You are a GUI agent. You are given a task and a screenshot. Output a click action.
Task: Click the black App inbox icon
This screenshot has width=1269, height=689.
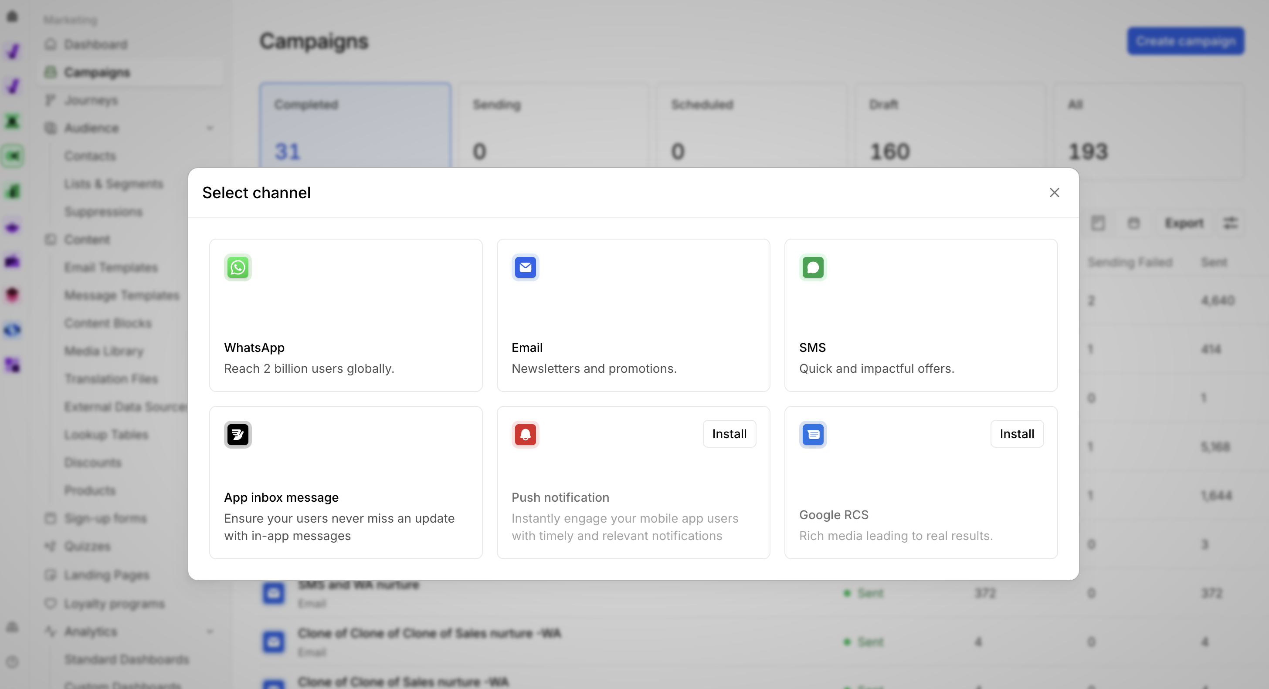point(238,434)
